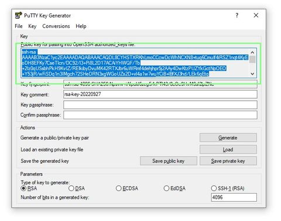This screenshot has height=221, width=281.
Task: Open the Conversions menu
Action: click(x=56, y=26)
